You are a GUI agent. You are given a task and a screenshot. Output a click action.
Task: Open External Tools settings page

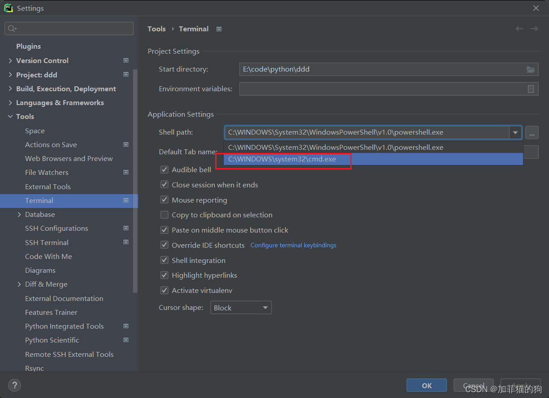point(48,186)
